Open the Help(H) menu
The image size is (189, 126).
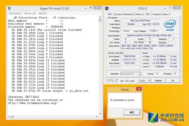(43, 13)
